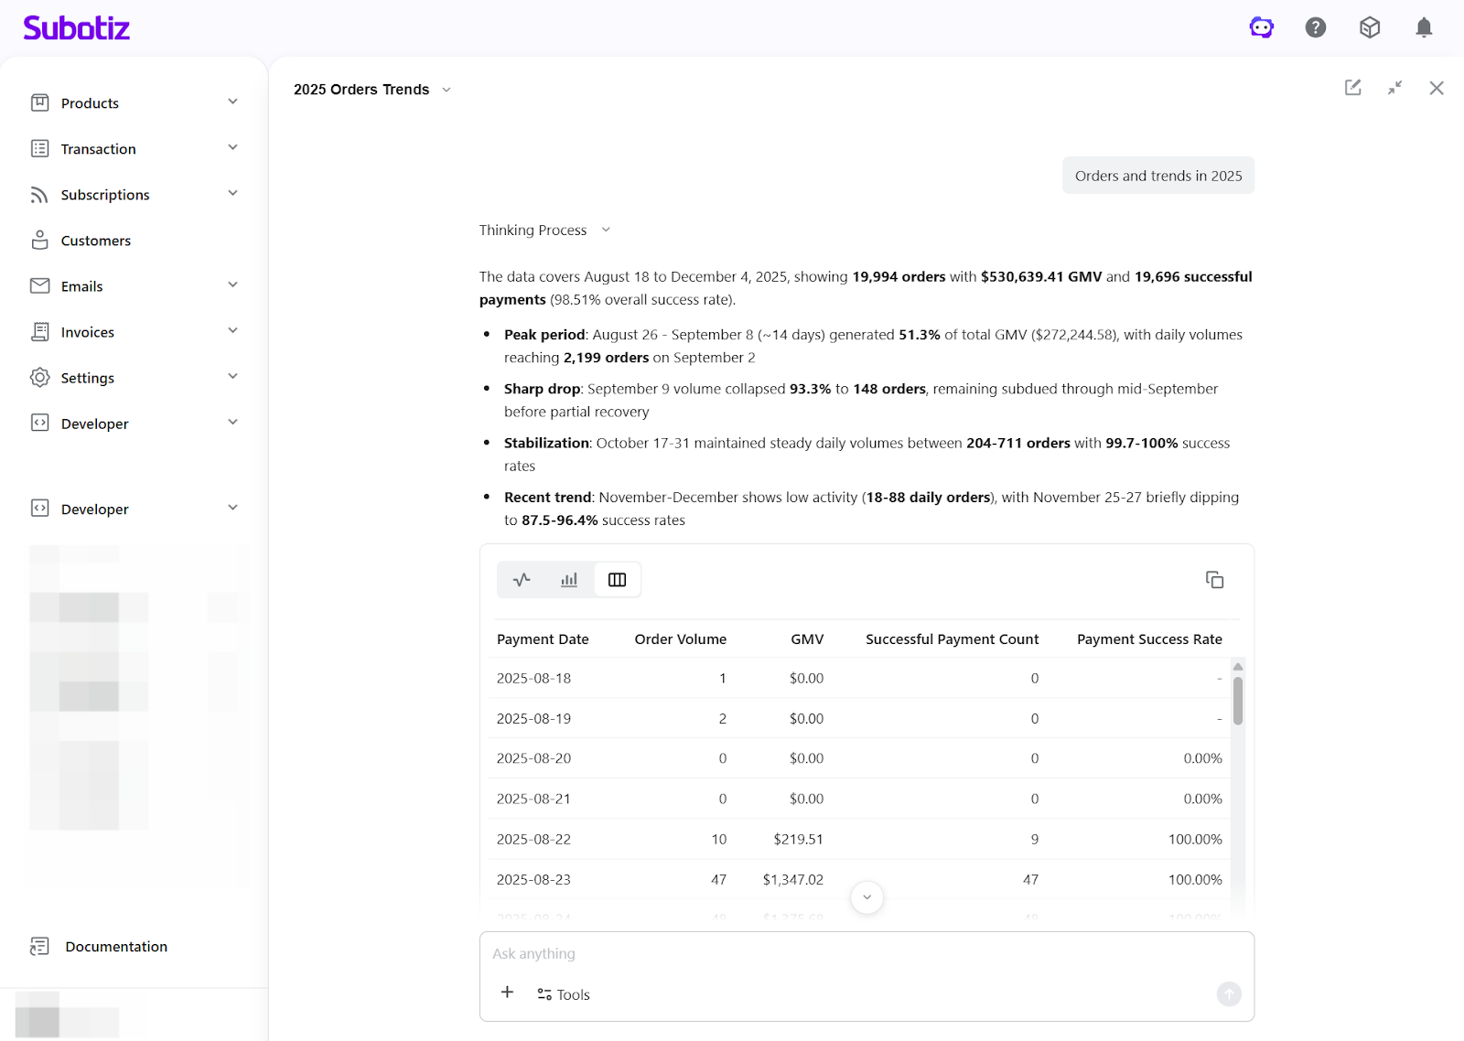Open Customers in the sidebar
This screenshot has width=1464, height=1041.
(x=96, y=241)
